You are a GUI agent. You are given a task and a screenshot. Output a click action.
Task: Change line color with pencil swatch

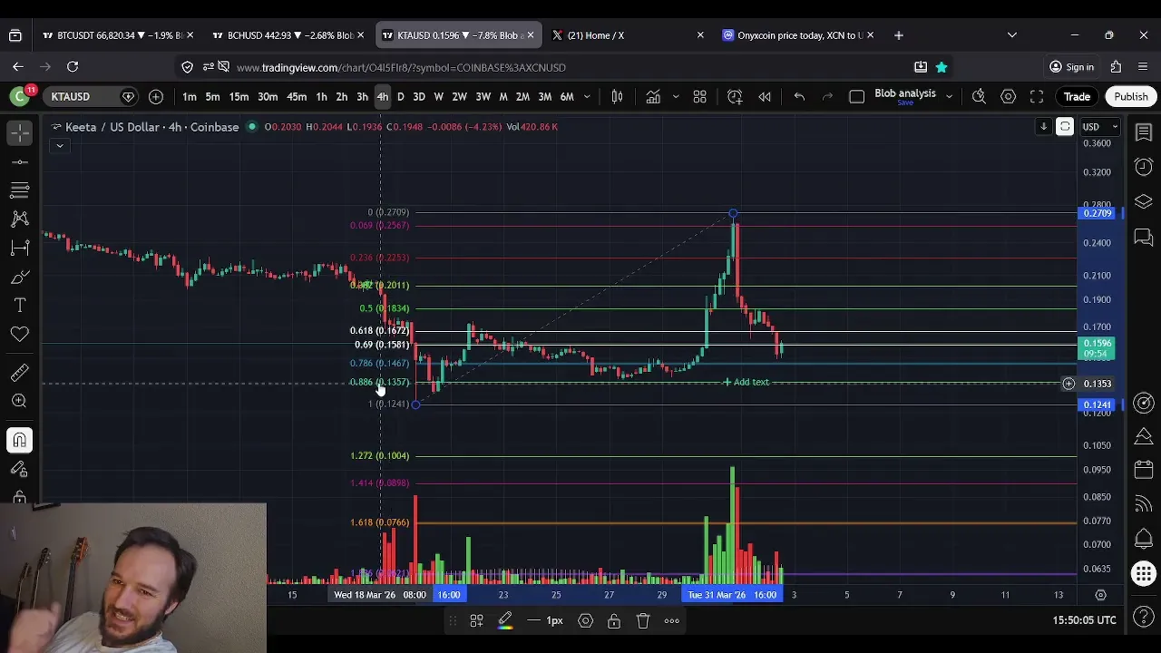pos(505,621)
